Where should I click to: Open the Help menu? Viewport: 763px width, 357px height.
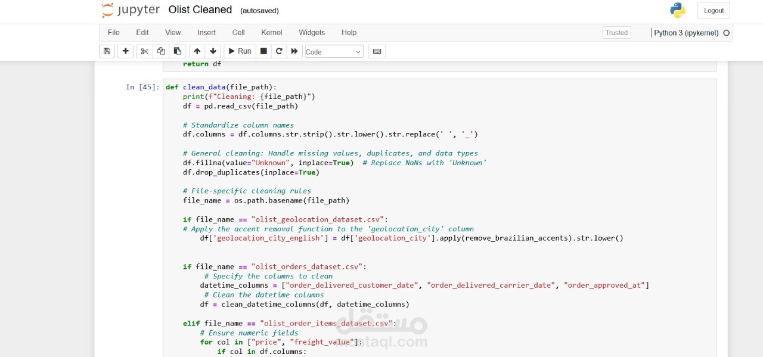(349, 33)
